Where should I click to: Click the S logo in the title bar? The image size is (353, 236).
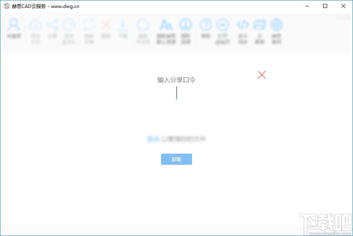pyautogui.click(x=6, y=6)
